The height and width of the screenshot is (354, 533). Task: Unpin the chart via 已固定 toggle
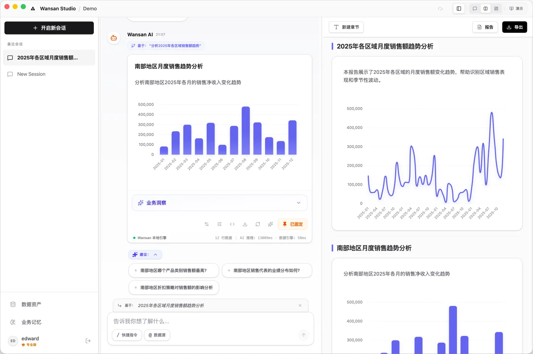point(292,224)
